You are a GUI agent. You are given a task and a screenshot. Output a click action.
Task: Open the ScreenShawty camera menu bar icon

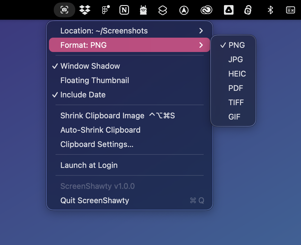(x=64, y=10)
